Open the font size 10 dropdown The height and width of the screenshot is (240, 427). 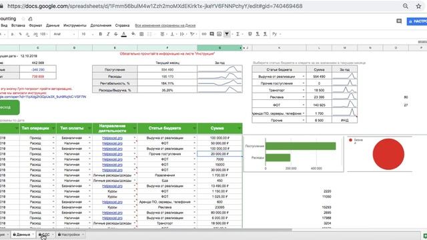(87, 34)
